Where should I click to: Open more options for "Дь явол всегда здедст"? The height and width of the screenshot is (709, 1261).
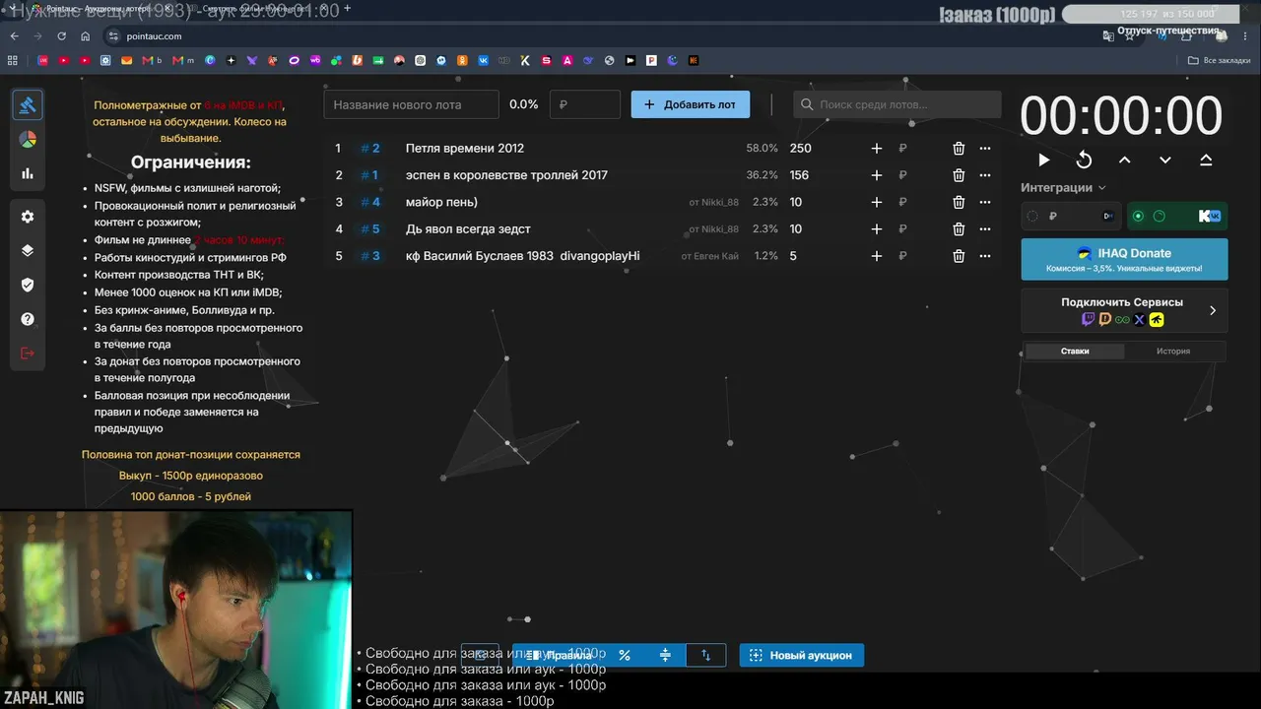click(x=984, y=229)
